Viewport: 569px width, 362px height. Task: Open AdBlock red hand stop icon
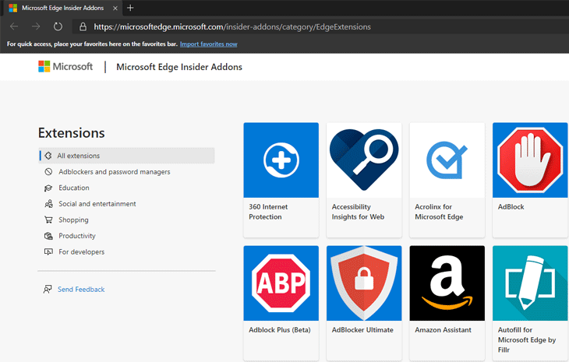(x=530, y=160)
